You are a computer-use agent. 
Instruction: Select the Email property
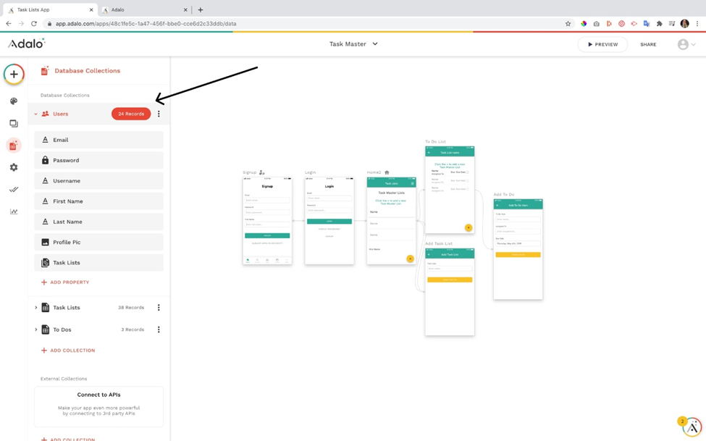pos(98,140)
